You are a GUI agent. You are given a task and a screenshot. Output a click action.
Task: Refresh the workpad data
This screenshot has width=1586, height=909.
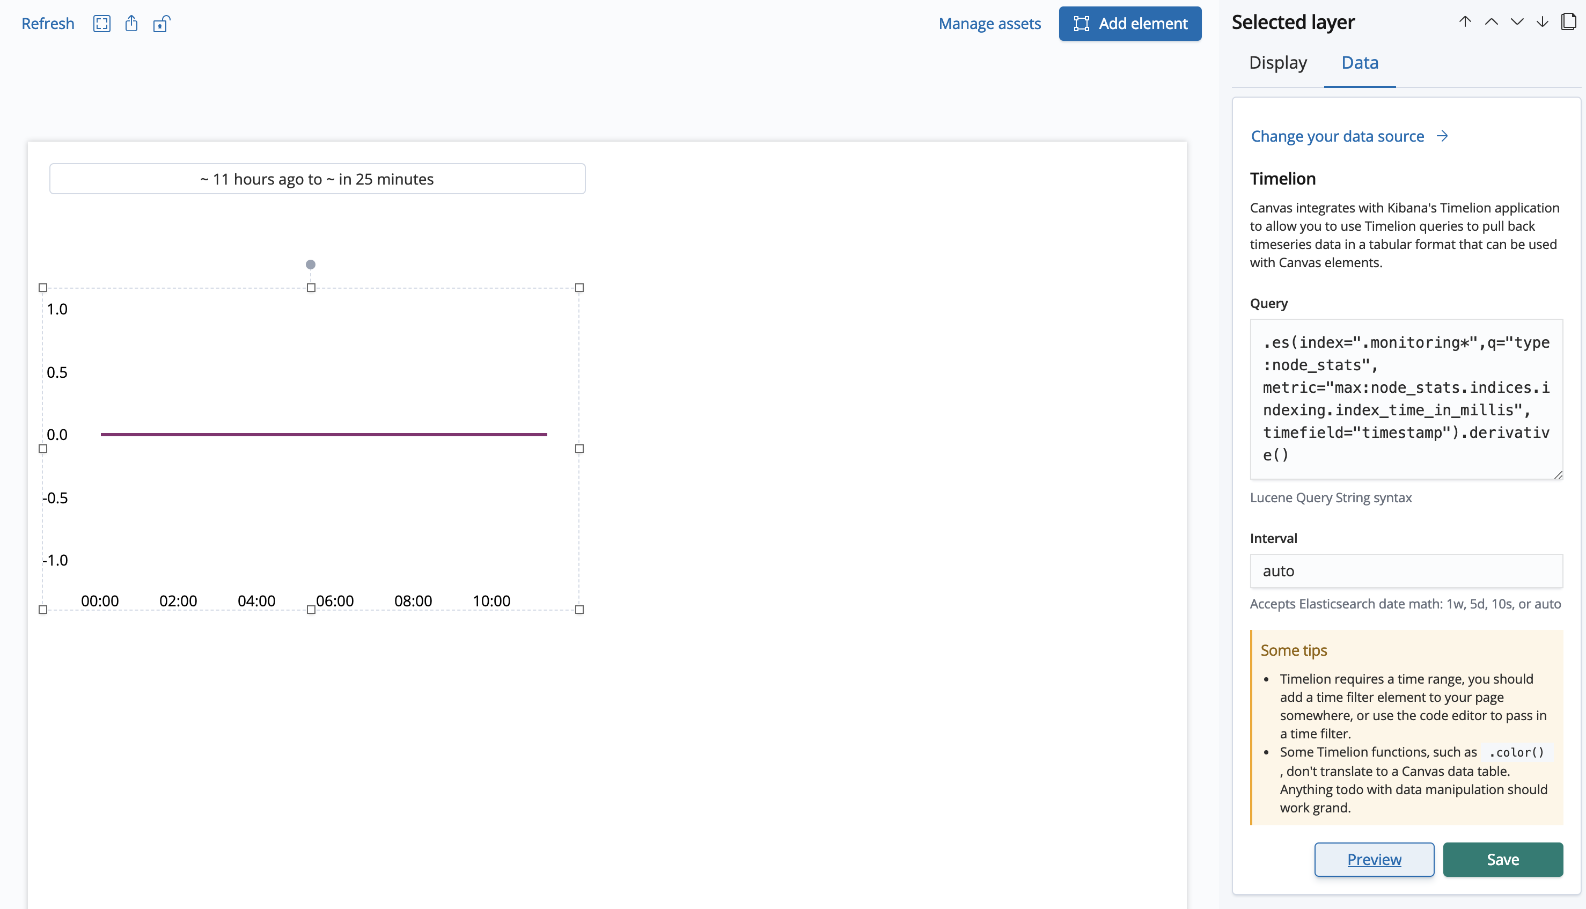[47, 24]
